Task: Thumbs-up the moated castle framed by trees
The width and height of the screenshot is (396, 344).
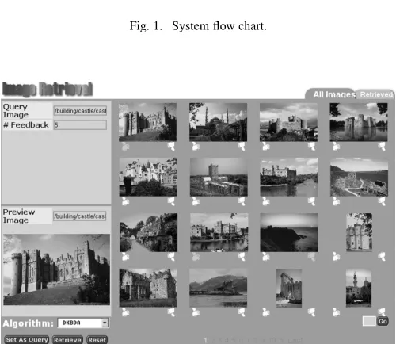Action: point(336,147)
